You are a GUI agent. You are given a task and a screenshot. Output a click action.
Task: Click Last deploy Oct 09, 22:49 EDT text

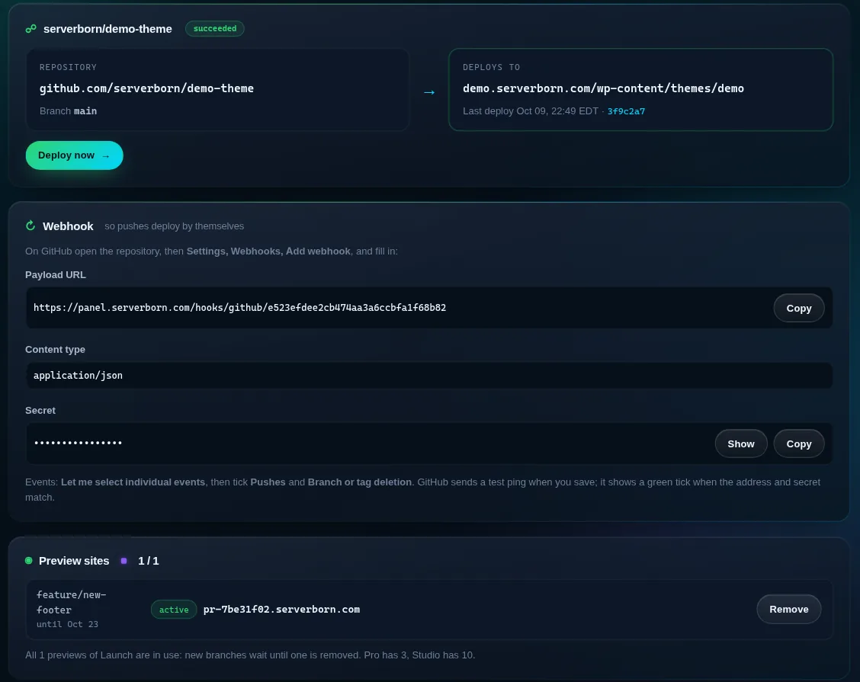(x=531, y=111)
